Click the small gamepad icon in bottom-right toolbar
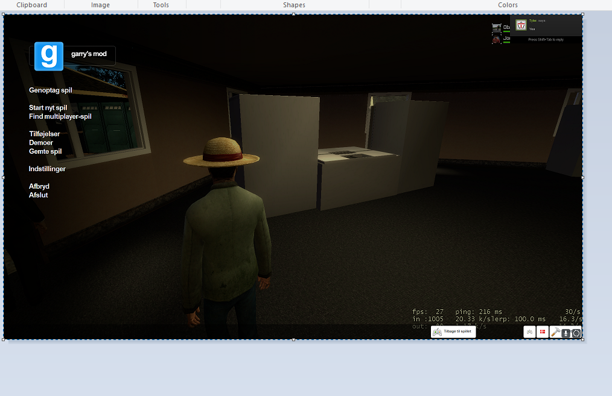The image size is (612, 396). point(529,332)
